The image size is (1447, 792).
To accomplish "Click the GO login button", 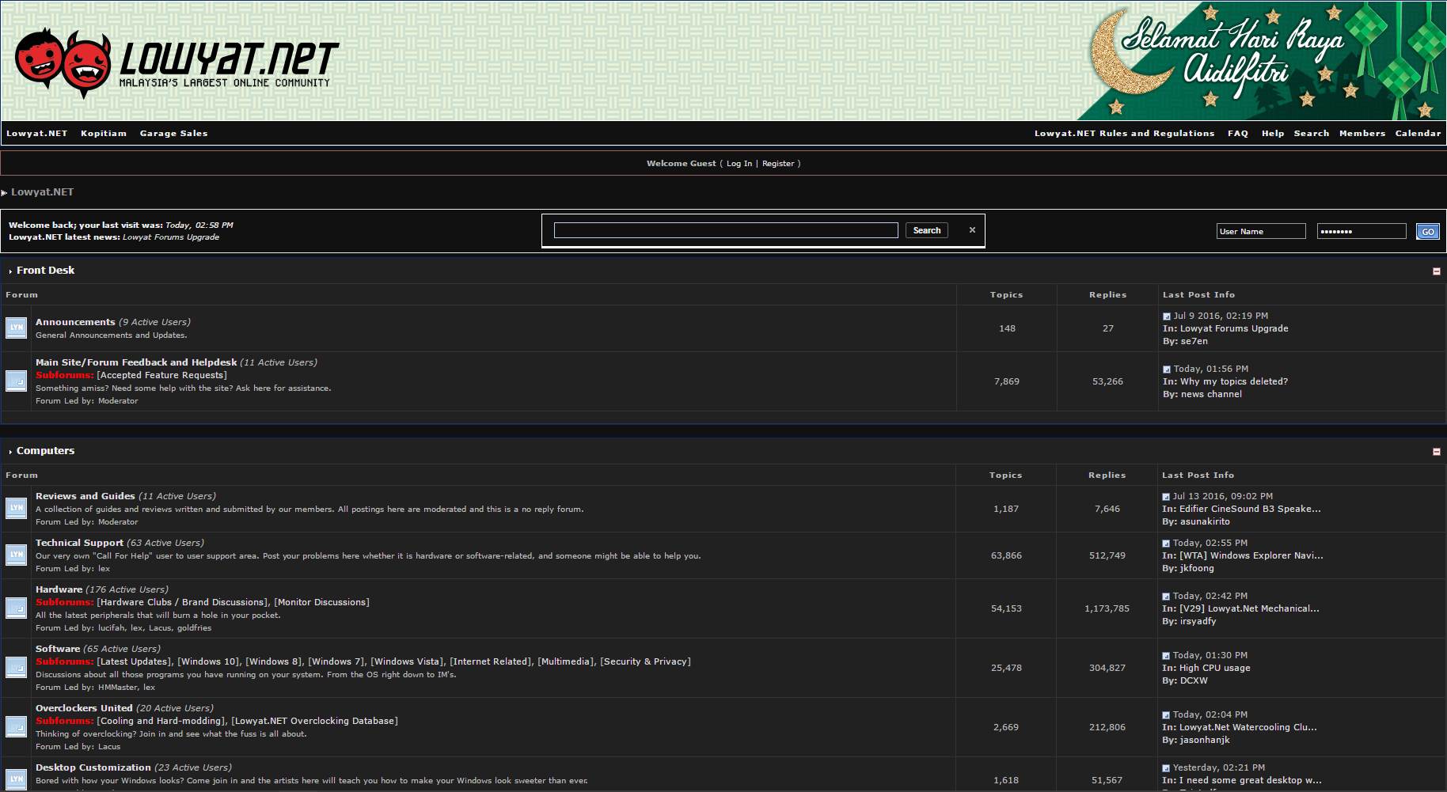I will click(x=1428, y=231).
